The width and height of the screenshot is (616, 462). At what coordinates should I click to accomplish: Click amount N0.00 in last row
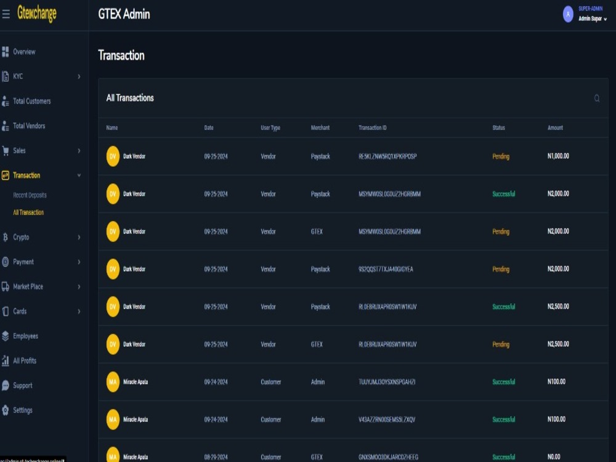[x=554, y=457]
